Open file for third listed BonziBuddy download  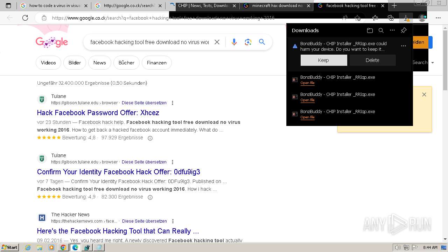coord(307,117)
